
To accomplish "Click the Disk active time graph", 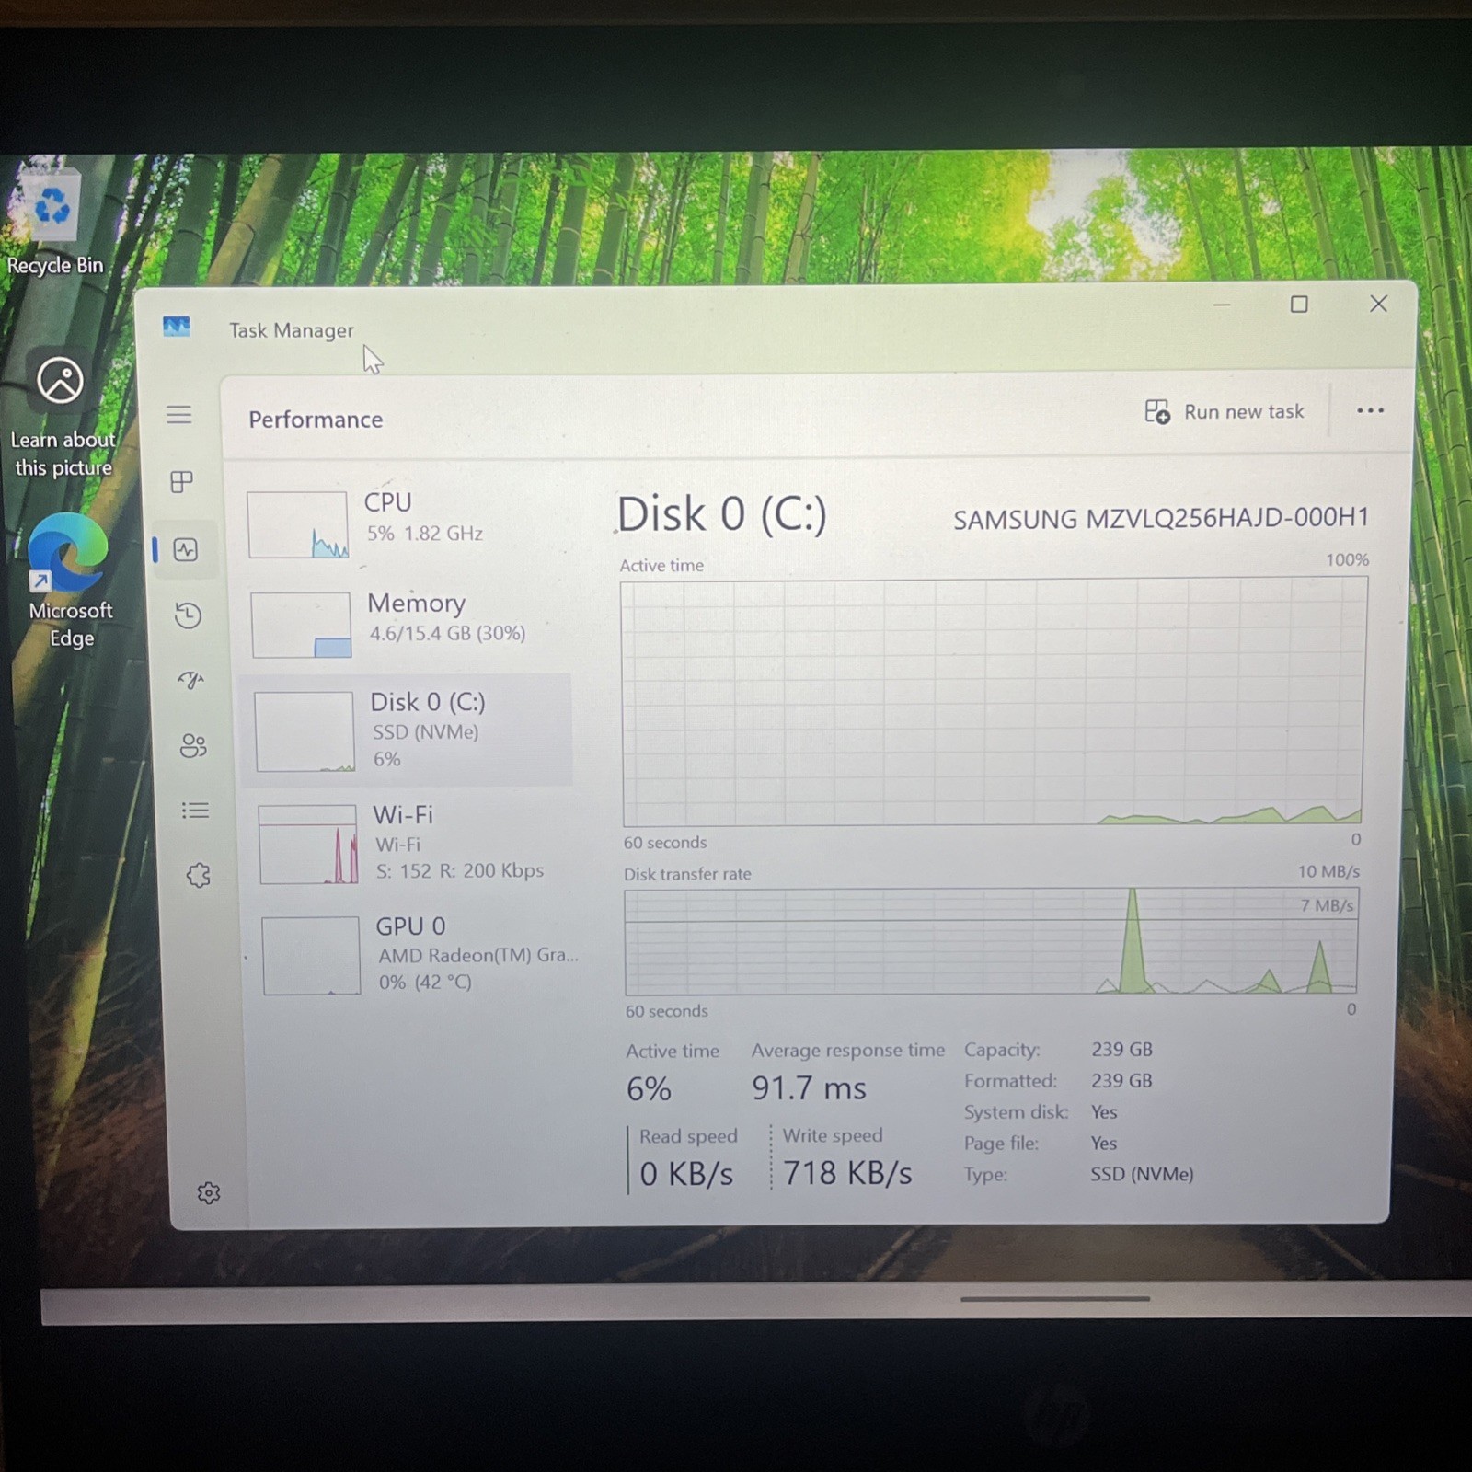I will tap(994, 702).
